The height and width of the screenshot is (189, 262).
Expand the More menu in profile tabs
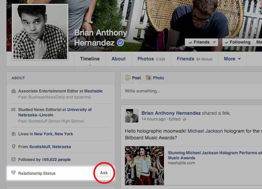point(232,59)
